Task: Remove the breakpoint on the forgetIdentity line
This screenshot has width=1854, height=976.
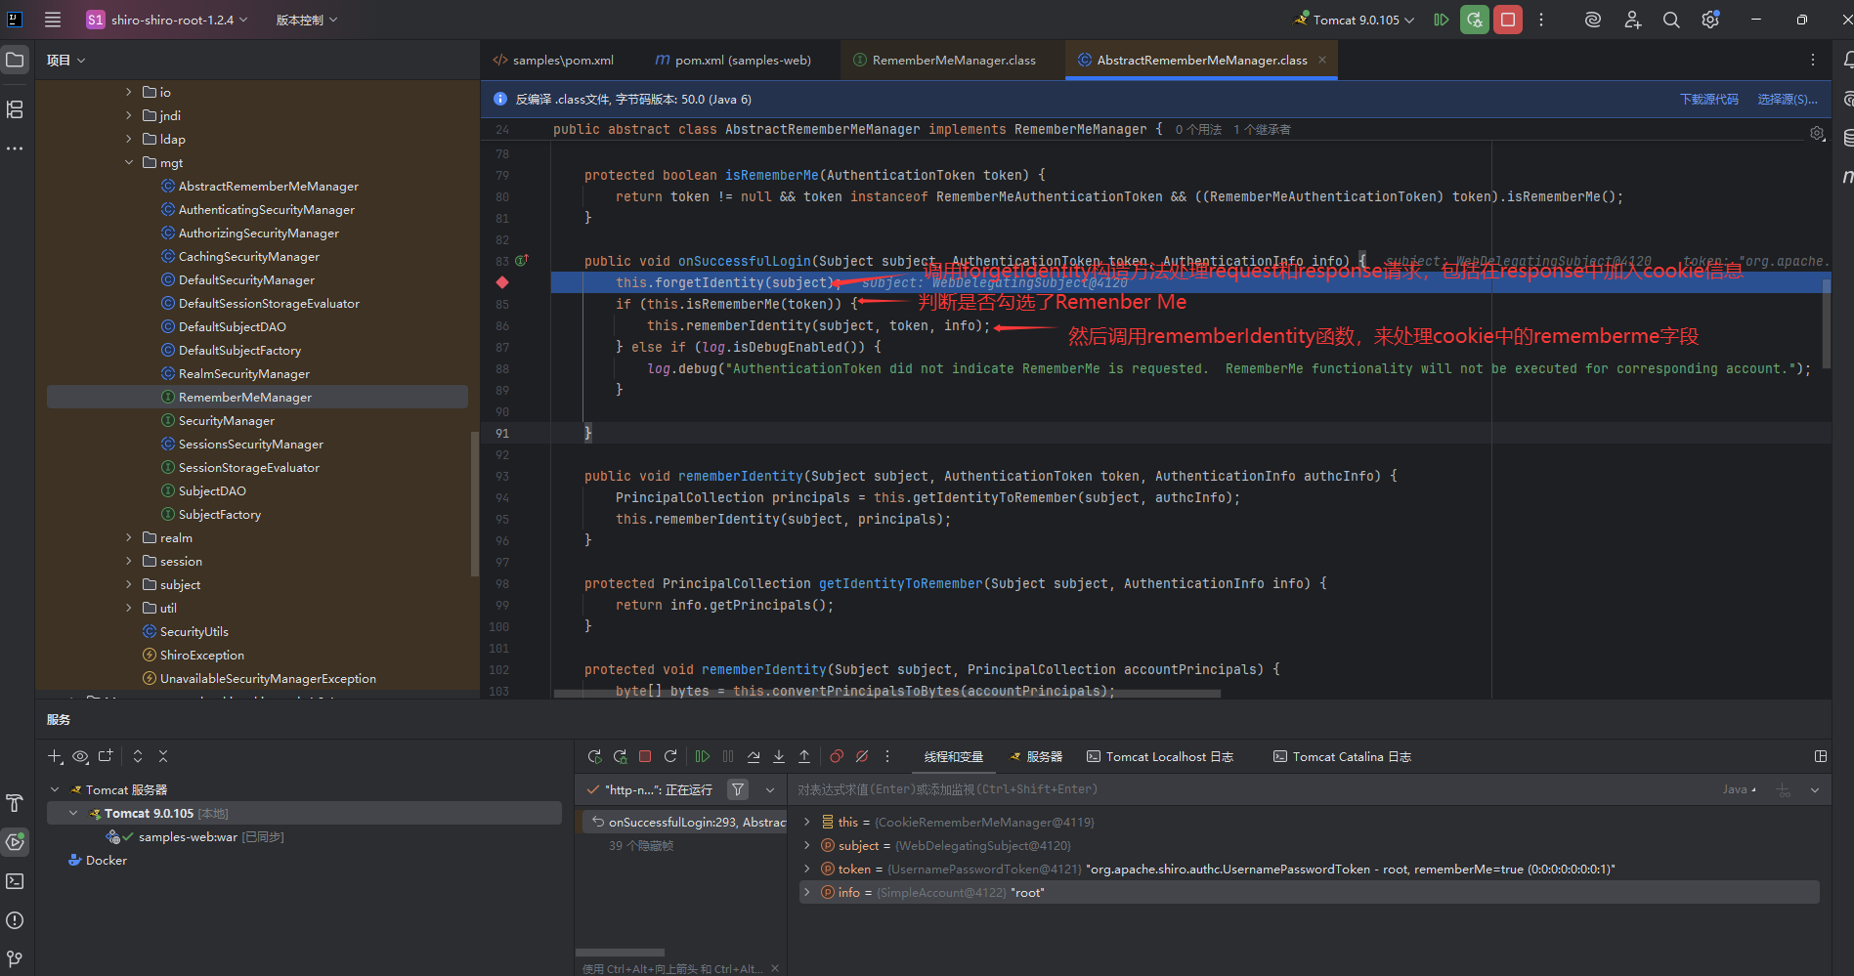Action: coord(502,282)
